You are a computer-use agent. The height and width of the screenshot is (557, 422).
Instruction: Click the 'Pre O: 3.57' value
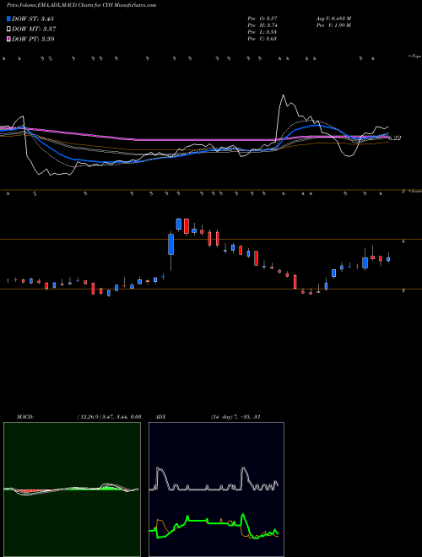(x=262, y=19)
